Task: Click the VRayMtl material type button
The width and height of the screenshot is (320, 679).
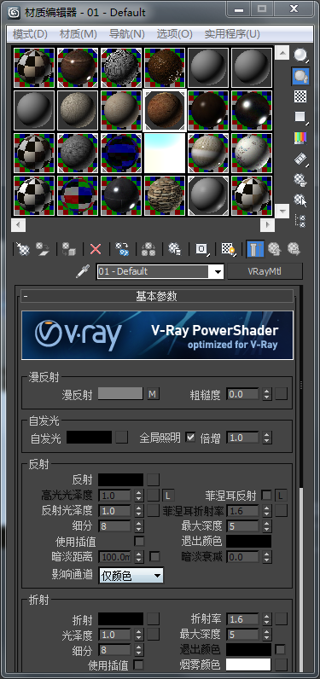Action: coord(265,271)
